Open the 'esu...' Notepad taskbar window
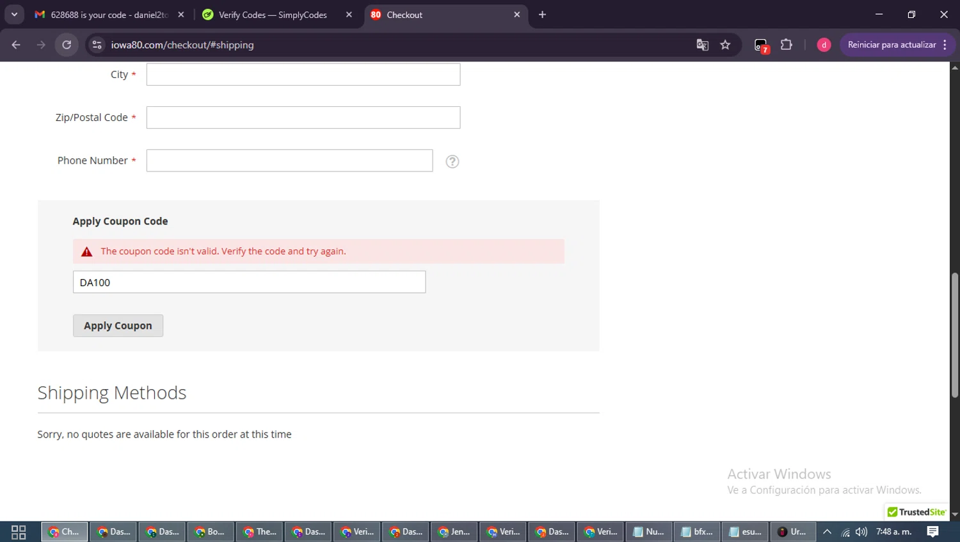The height and width of the screenshot is (542, 960). pyautogui.click(x=746, y=532)
